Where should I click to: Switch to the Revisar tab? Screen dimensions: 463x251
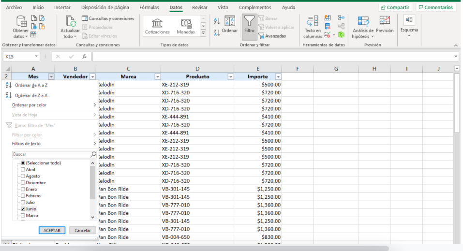click(200, 7)
